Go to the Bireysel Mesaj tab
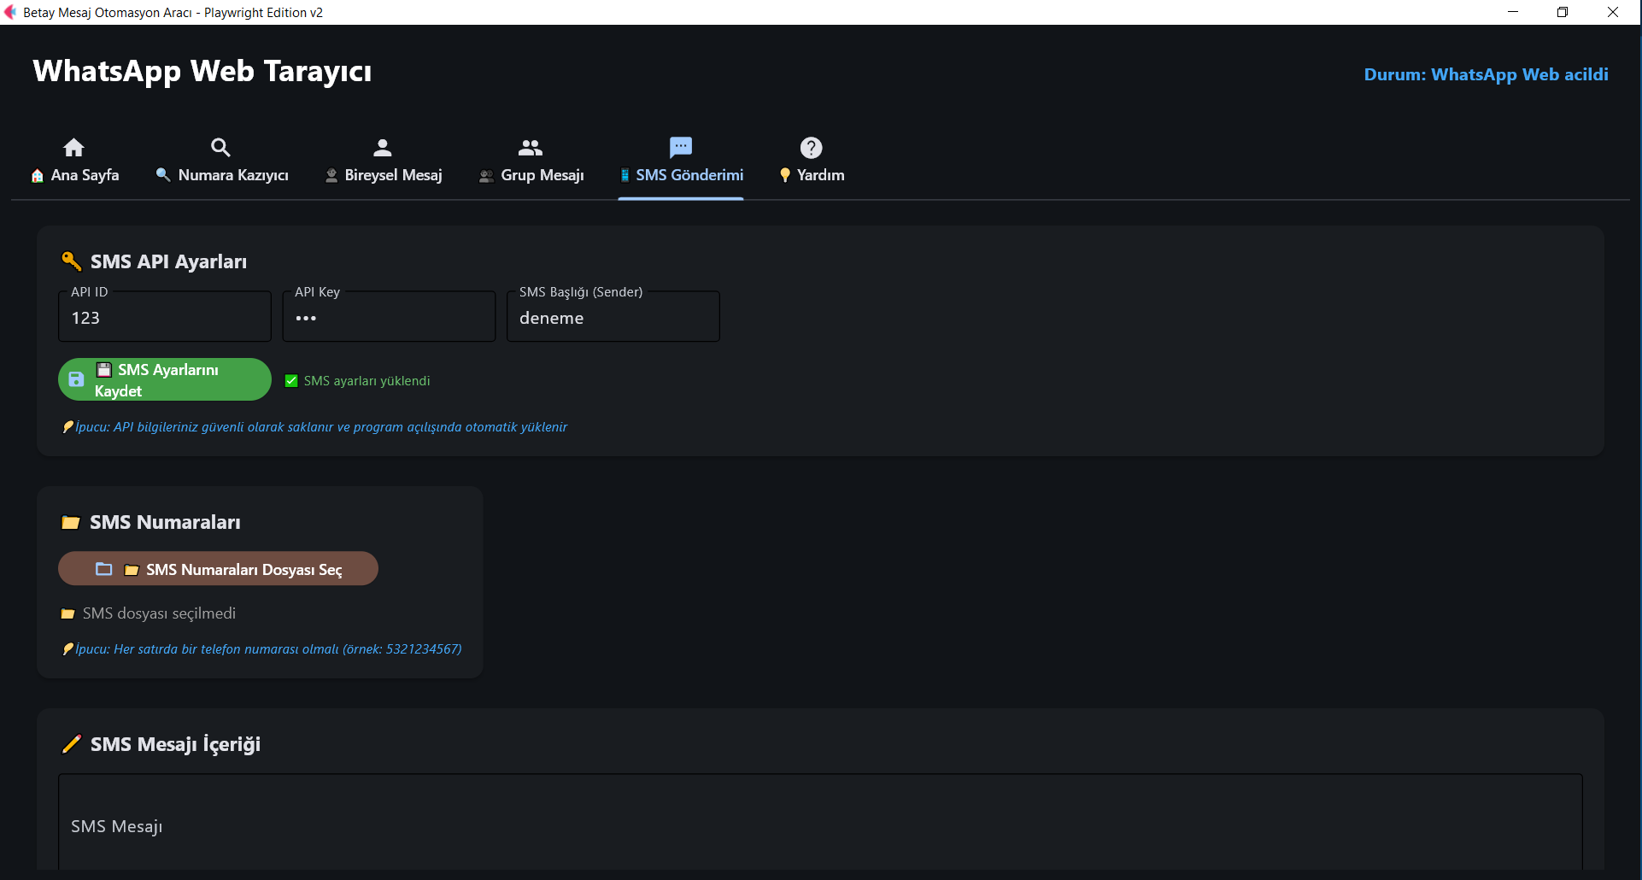This screenshot has height=880, width=1642. 383,161
